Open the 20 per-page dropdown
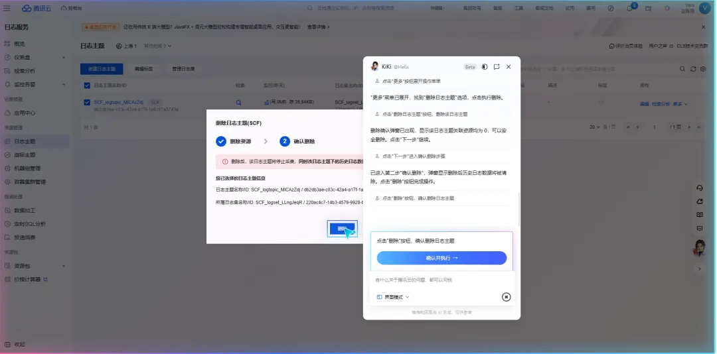The width and height of the screenshot is (717, 354). pos(594,127)
